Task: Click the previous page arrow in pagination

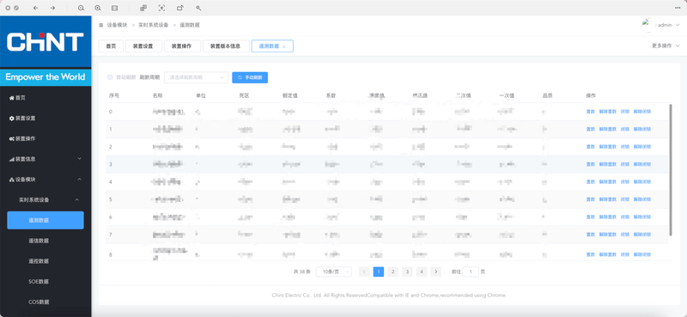Action: [x=364, y=271]
